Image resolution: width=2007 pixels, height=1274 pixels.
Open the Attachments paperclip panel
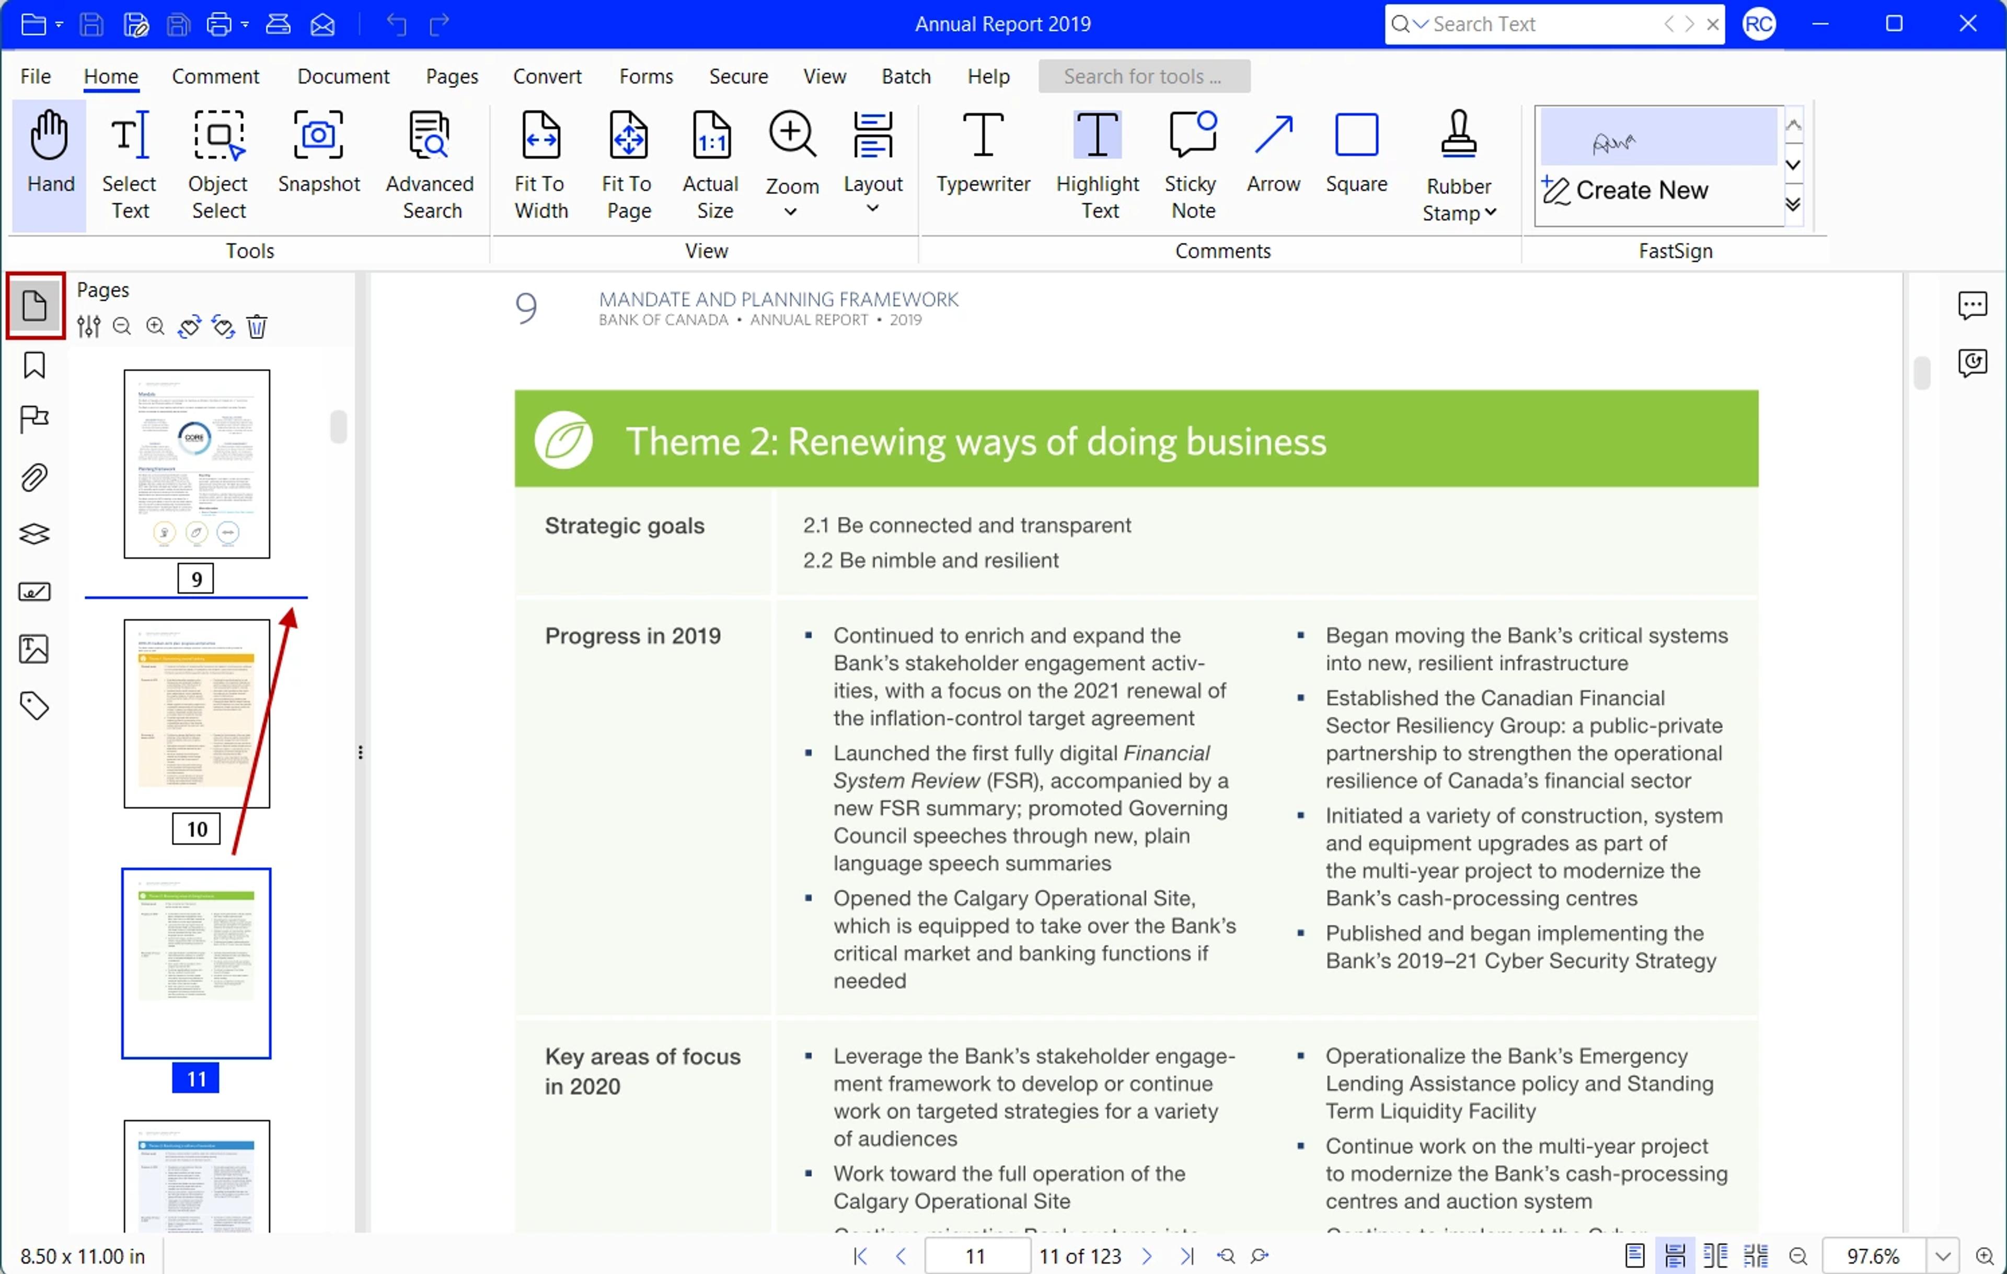coord(34,478)
